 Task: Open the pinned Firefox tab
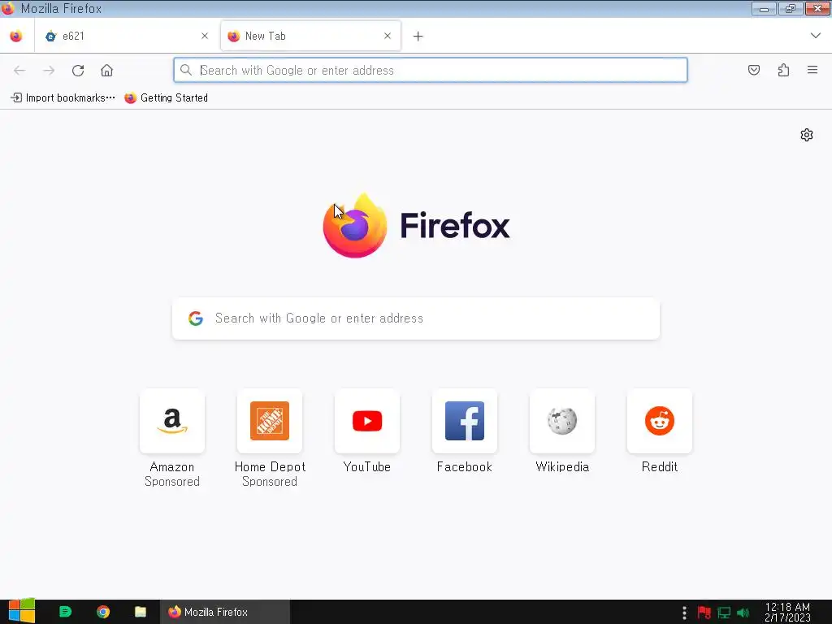pyautogui.click(x=16, y=36)
